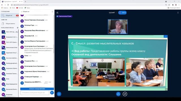Toggle closed captions button
This screenshot has height=101, width=181.
125,94
